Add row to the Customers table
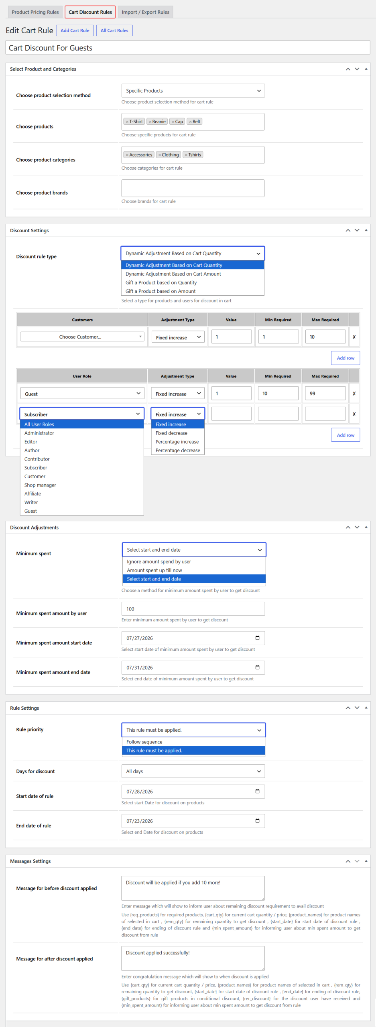Screen dimensions: 376x1027 (x=346, y=358)
